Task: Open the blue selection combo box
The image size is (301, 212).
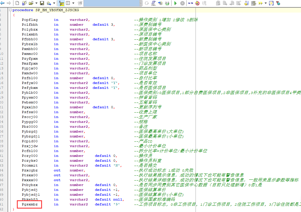Action: point(113,3)
